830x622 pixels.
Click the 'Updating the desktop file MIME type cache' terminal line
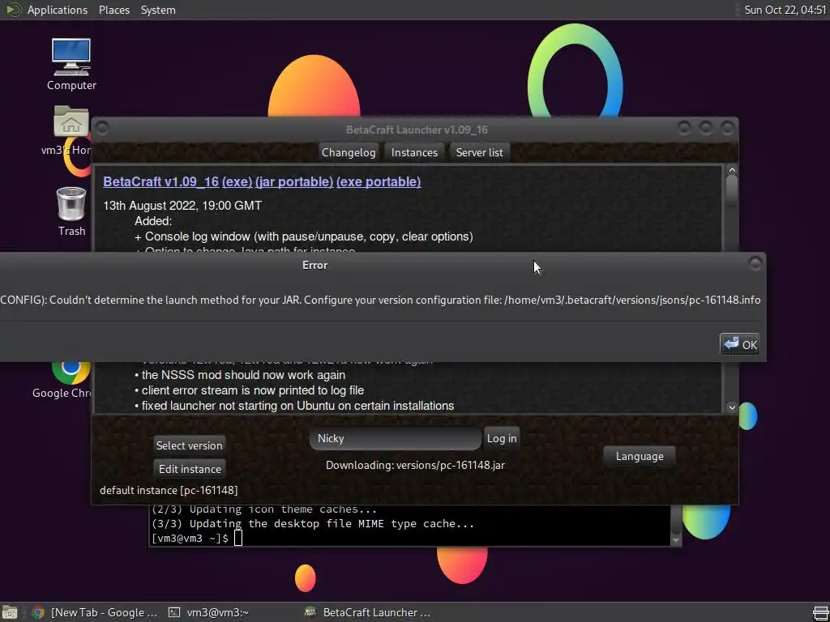pyautogui.click(x=313, y=524)
